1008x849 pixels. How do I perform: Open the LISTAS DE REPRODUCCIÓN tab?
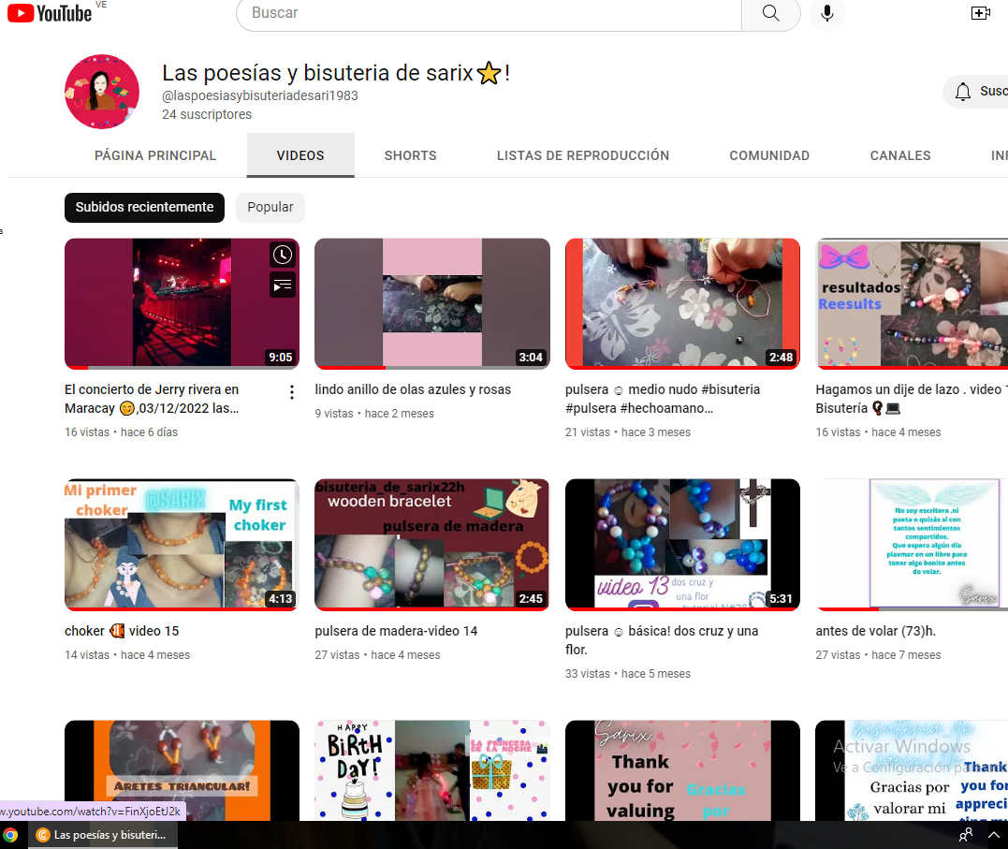coord(583,155)
